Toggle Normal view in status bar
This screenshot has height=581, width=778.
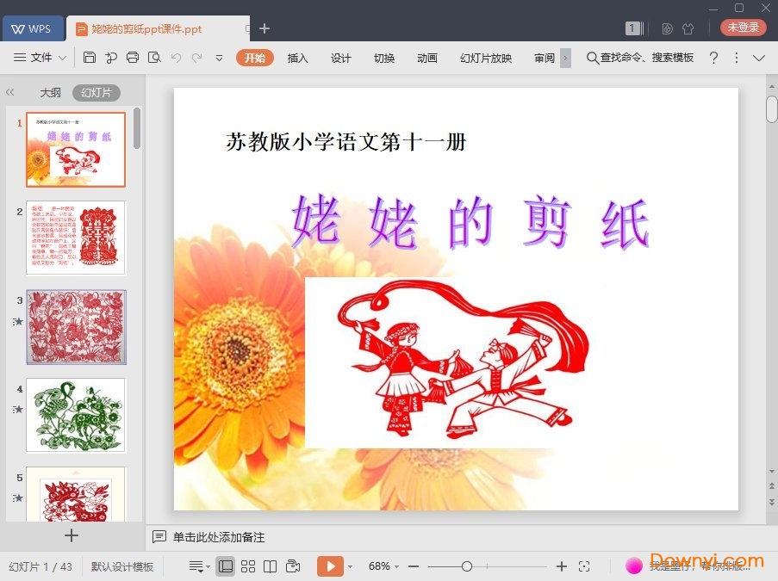coord(225,566)
